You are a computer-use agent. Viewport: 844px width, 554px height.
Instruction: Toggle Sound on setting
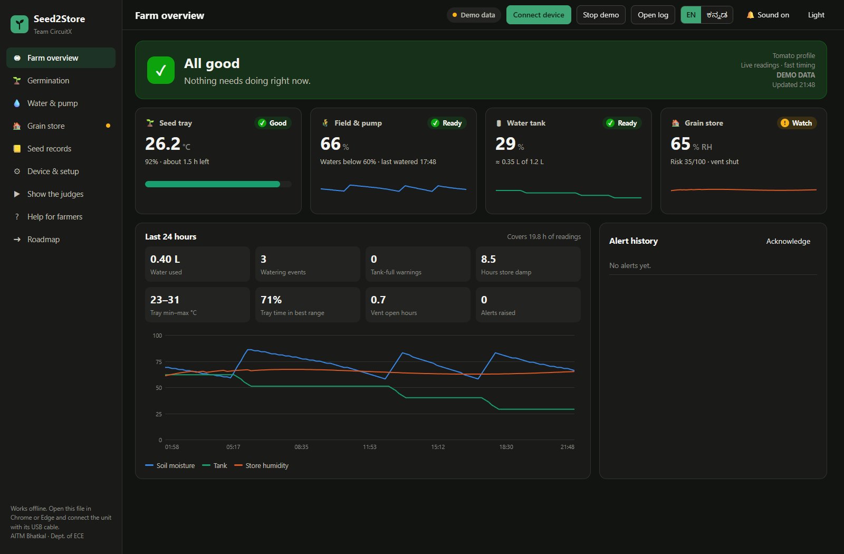[768, 15]
